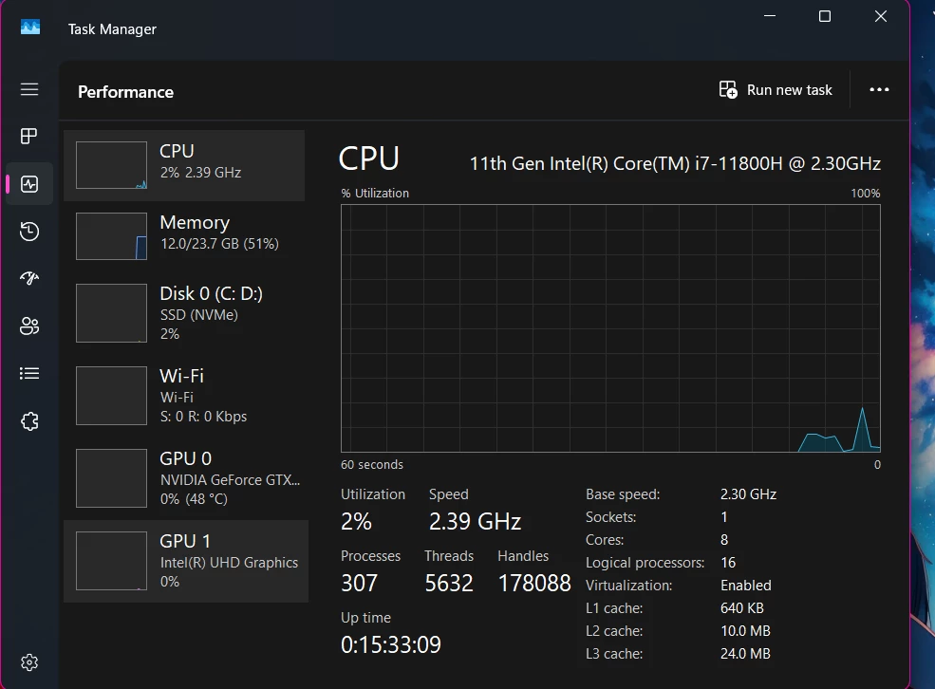The height and width of the screenshot is (689, 935).
Task: Click the Logical processors value 16
Action: (728, 563)
